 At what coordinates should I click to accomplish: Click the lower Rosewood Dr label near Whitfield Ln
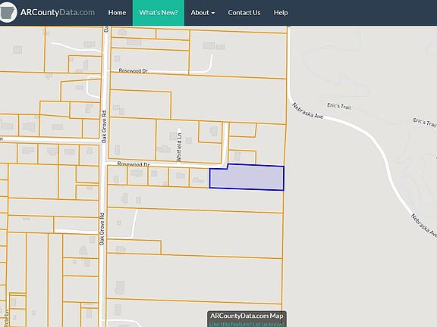(x=134, y=164)
